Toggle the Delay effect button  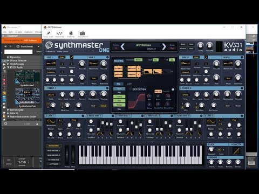pos(119,105)
